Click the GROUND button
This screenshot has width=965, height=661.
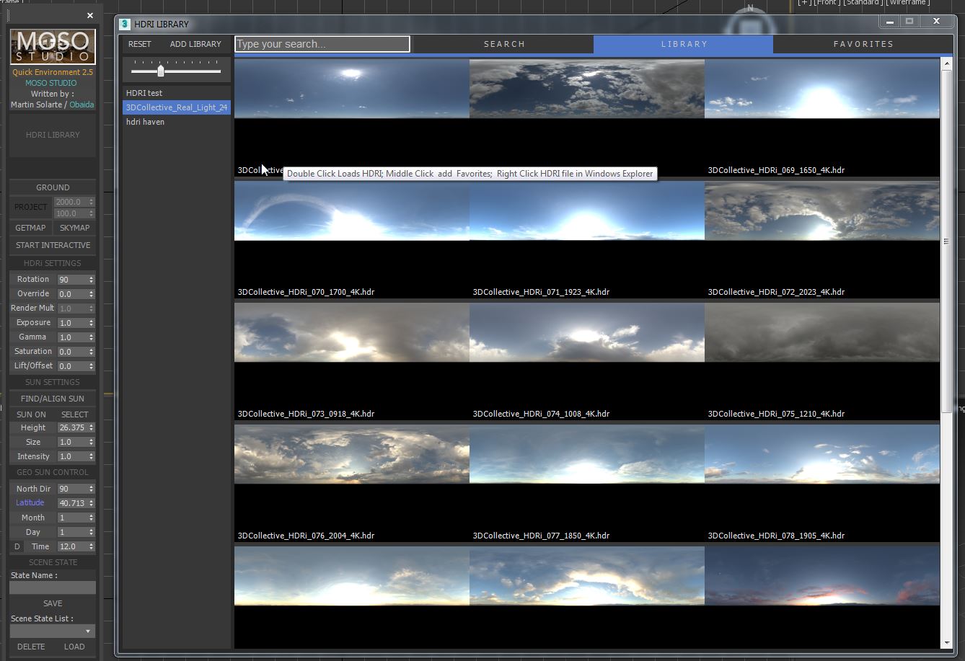53,187
